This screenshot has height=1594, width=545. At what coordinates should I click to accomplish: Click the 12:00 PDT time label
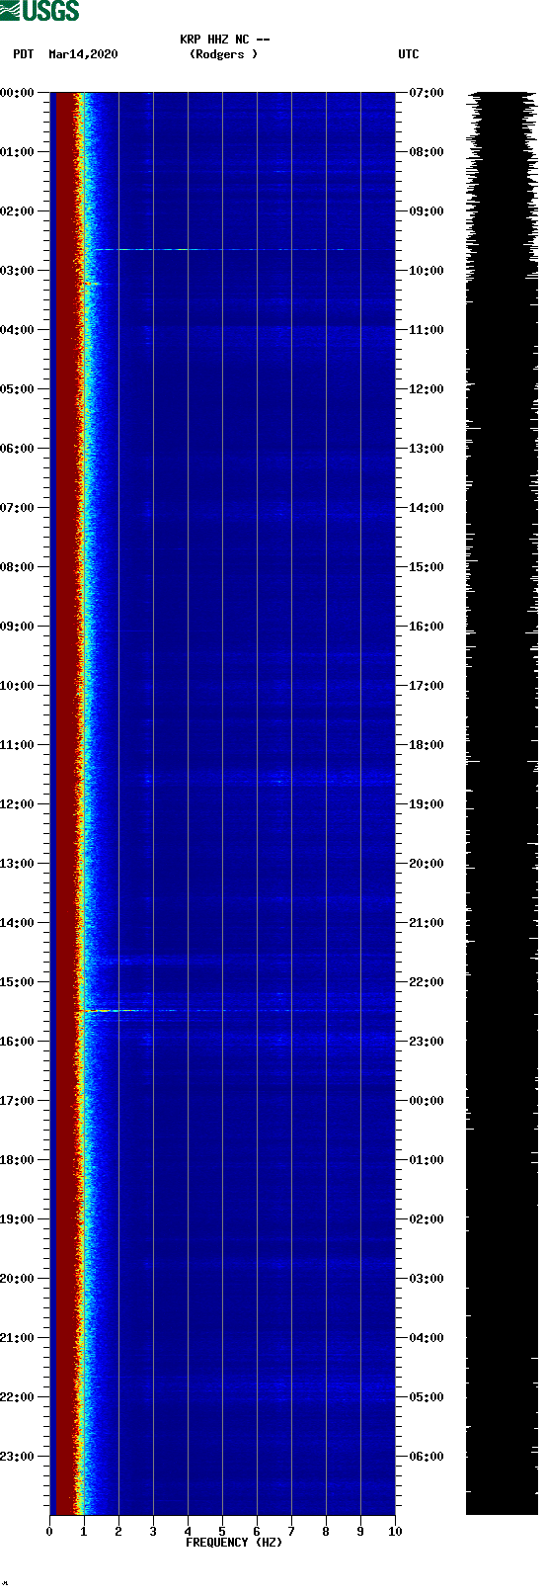pos(18,804)
